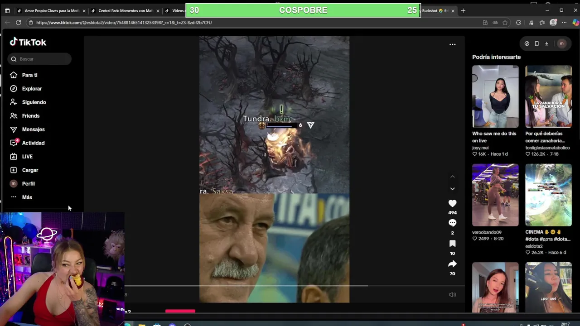Screen dimensions: 580x326
Task: Go to the previous video with up chevron
Action: point(452,177)
